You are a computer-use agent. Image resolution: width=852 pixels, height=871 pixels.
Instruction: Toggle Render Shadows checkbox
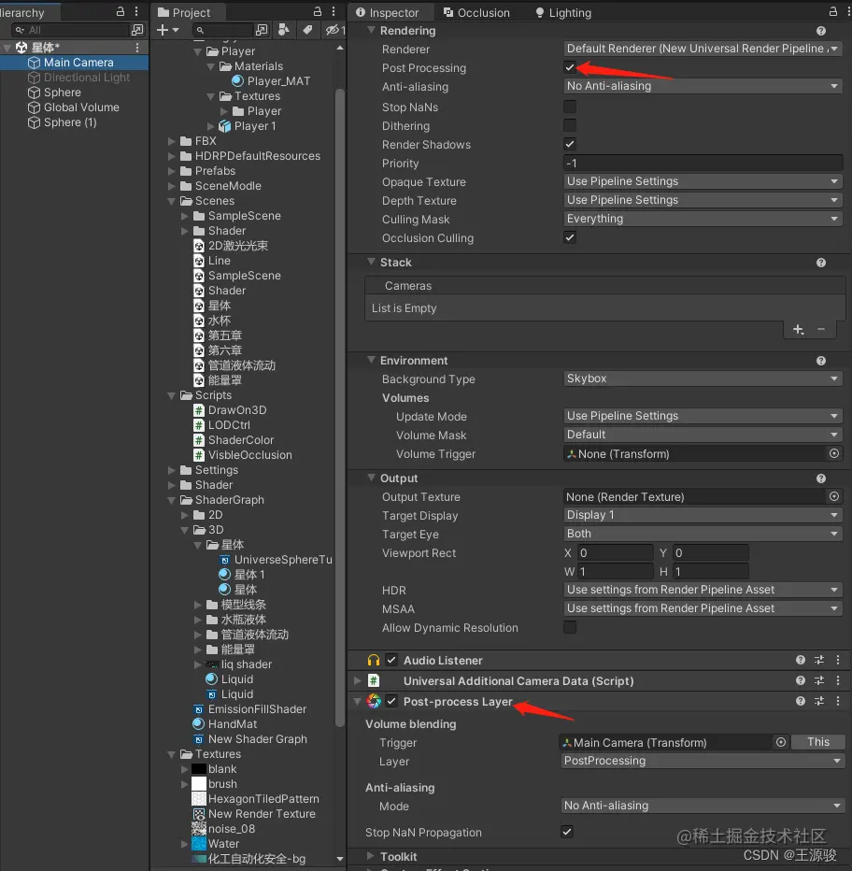click(570, 145)
